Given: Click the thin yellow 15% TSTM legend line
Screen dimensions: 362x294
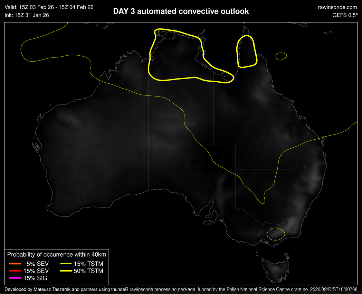Looking at the screenshot, I should tap(66, 264).
